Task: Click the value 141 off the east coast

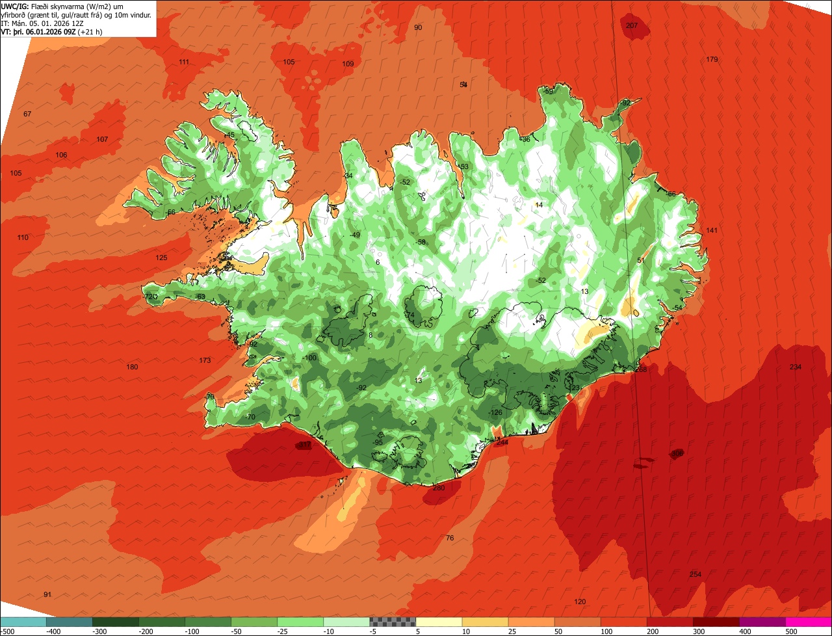Action: [x=712, y=230]
